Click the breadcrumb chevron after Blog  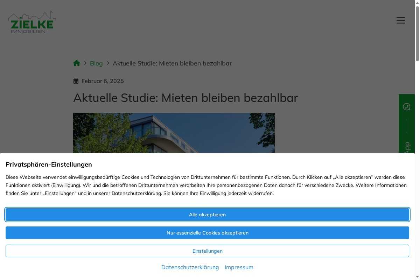[108, 63]
